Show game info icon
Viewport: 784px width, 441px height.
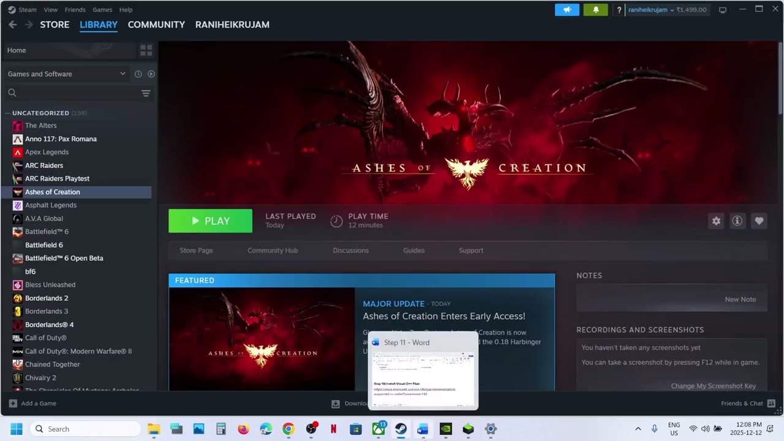(737, 221)
